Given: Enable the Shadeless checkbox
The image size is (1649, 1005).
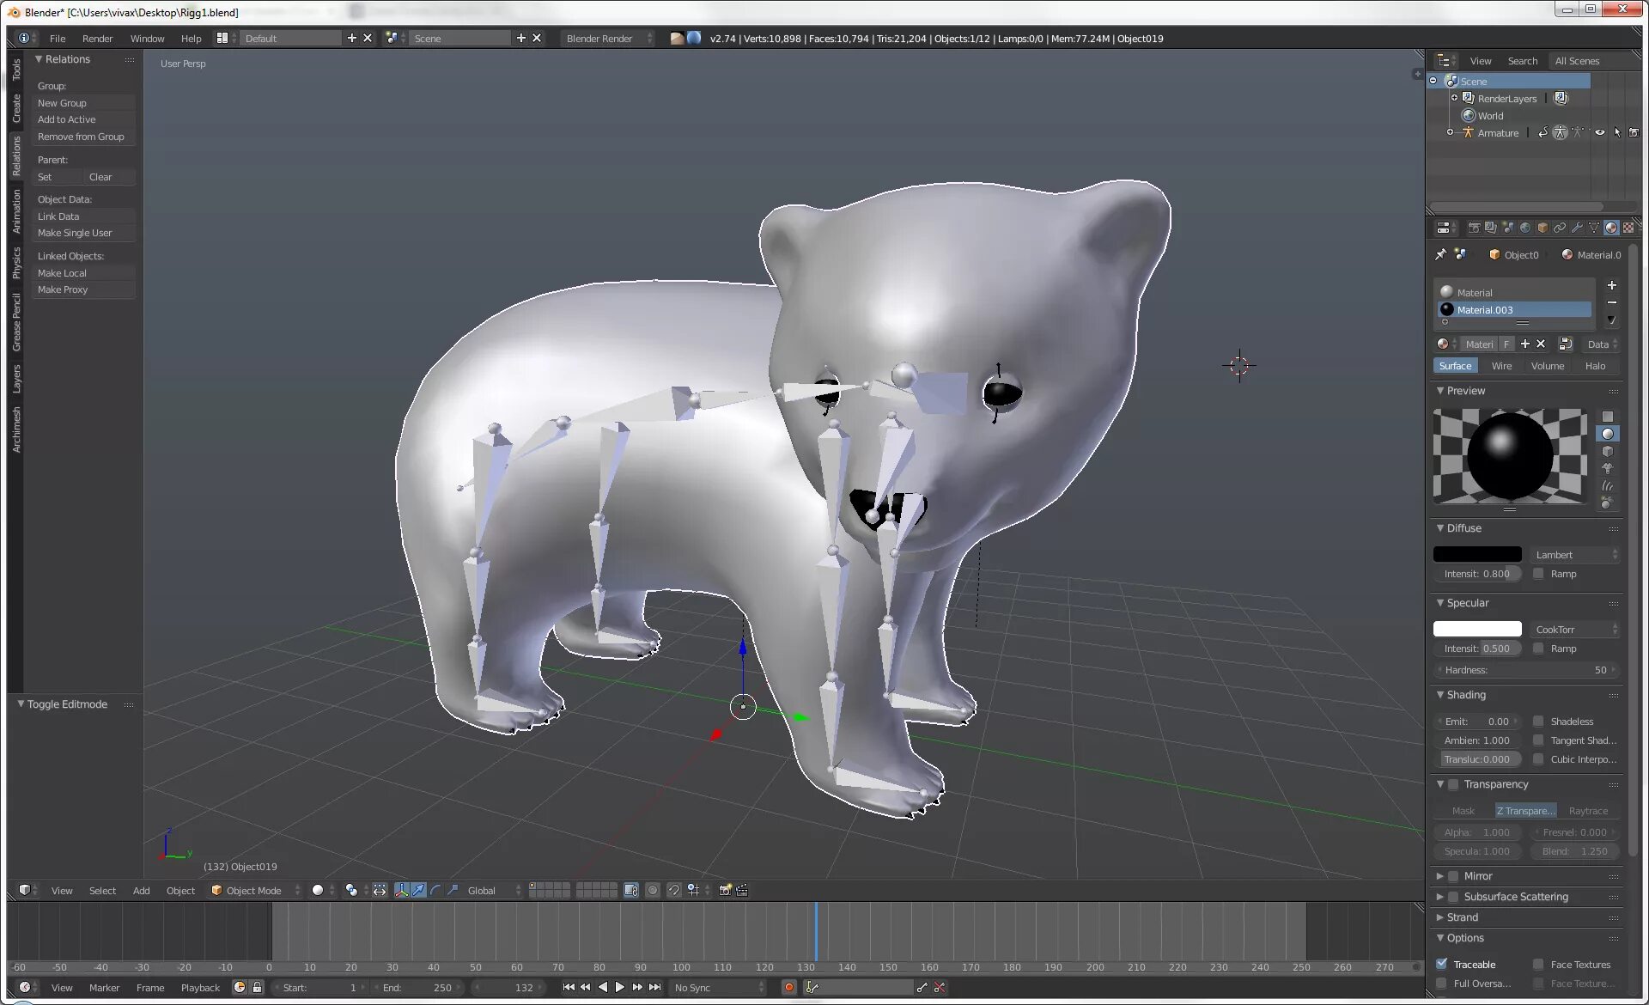Looking at the screenshot, I should (1538, 722).
